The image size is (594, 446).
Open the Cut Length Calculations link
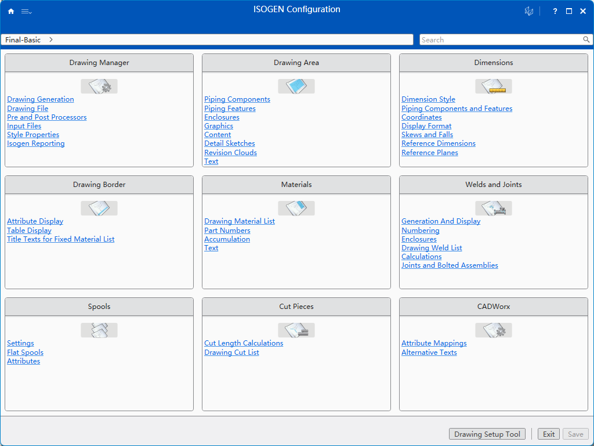[x=244, y=343]
